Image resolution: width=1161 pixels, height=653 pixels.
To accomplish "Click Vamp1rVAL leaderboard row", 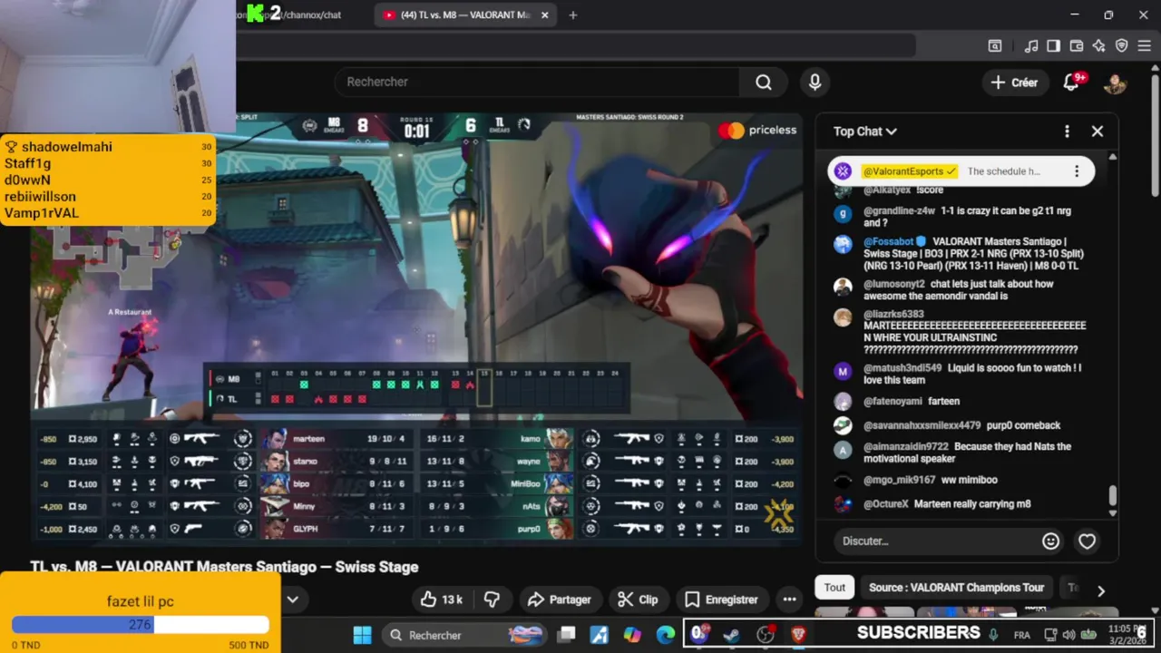I will [107, 213].
